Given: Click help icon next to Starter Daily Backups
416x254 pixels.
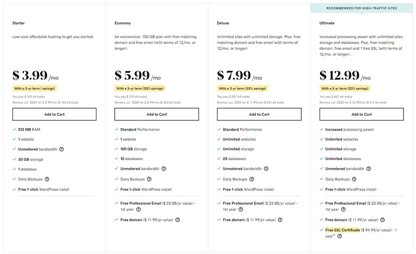Looking at the screenshot, I should point(47,179).
